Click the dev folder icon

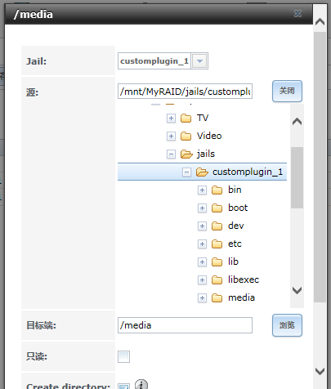click(217, 226)
